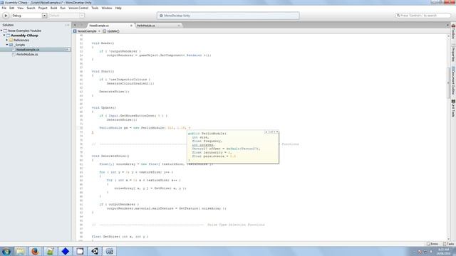Click the blue diamond taskbar icon
This screenshot has width=456, height=256.
point(65,251)
